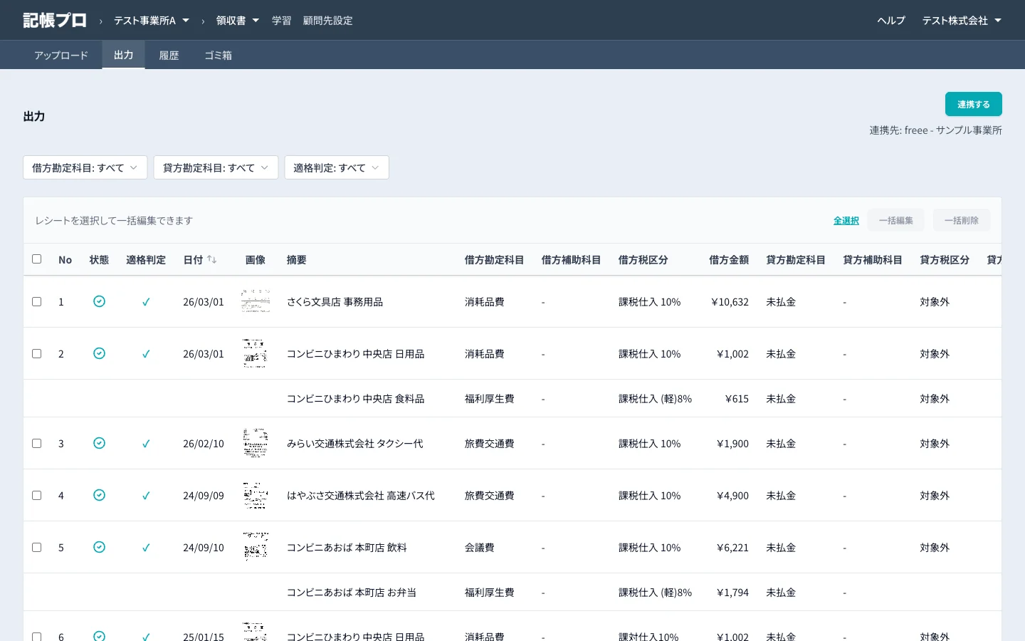This screenshot has height=641, width=1025.
Task: Open the 借方勘定科目 filter dropdown
Action: [x=85, y=167]
